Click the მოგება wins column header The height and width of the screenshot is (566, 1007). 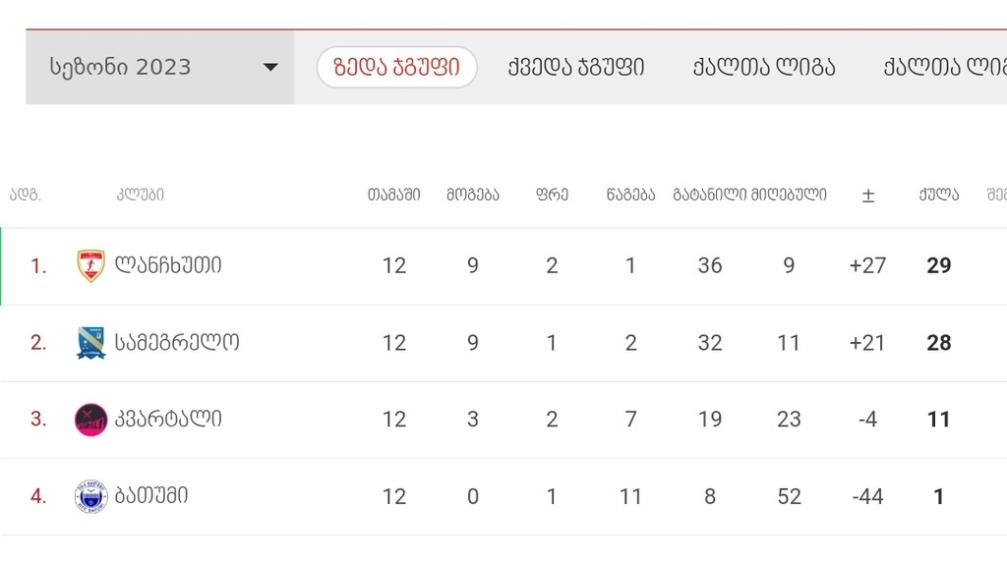(473, 195)
